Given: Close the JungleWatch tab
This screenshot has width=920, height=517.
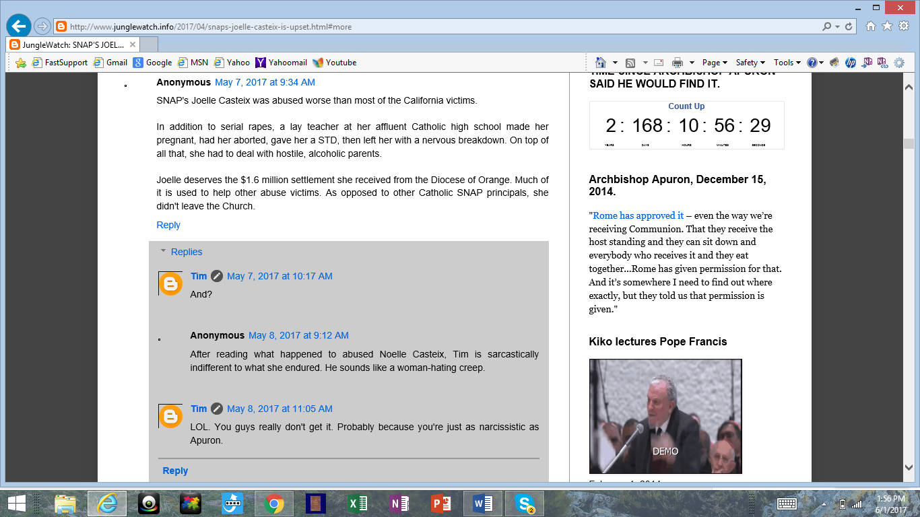Looking at the screenshot, I should tap(132, 44).
